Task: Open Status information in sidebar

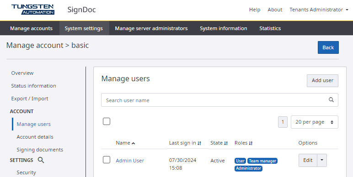Action: click(x=33, y=86)
